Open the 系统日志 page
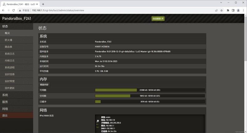The width and height of the screenshot is (247, 133). (17, 54)
